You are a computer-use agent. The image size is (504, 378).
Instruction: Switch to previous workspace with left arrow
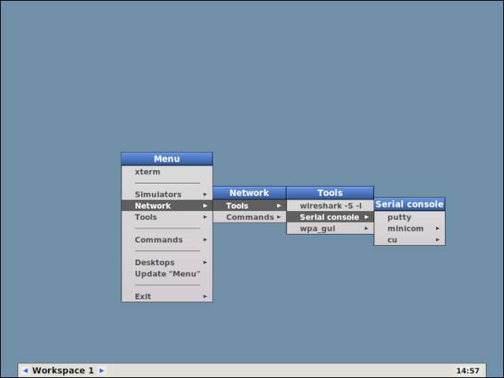(x=25, y=371)
